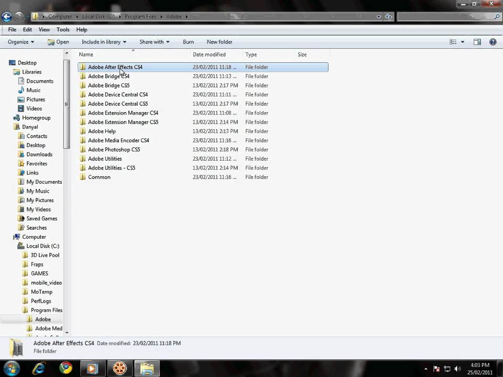Click in the search box

(449, 17)
